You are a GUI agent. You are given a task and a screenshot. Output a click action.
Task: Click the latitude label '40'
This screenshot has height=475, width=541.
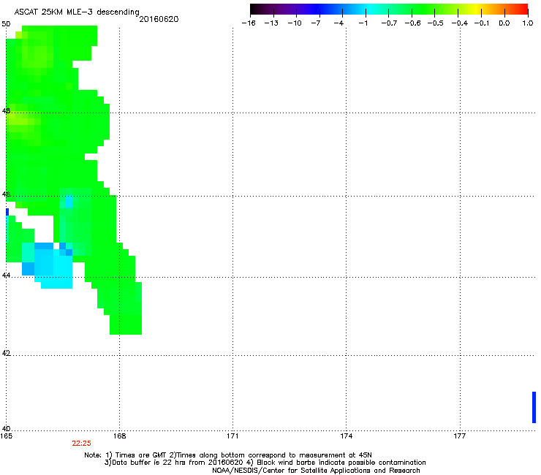[6, 428]
